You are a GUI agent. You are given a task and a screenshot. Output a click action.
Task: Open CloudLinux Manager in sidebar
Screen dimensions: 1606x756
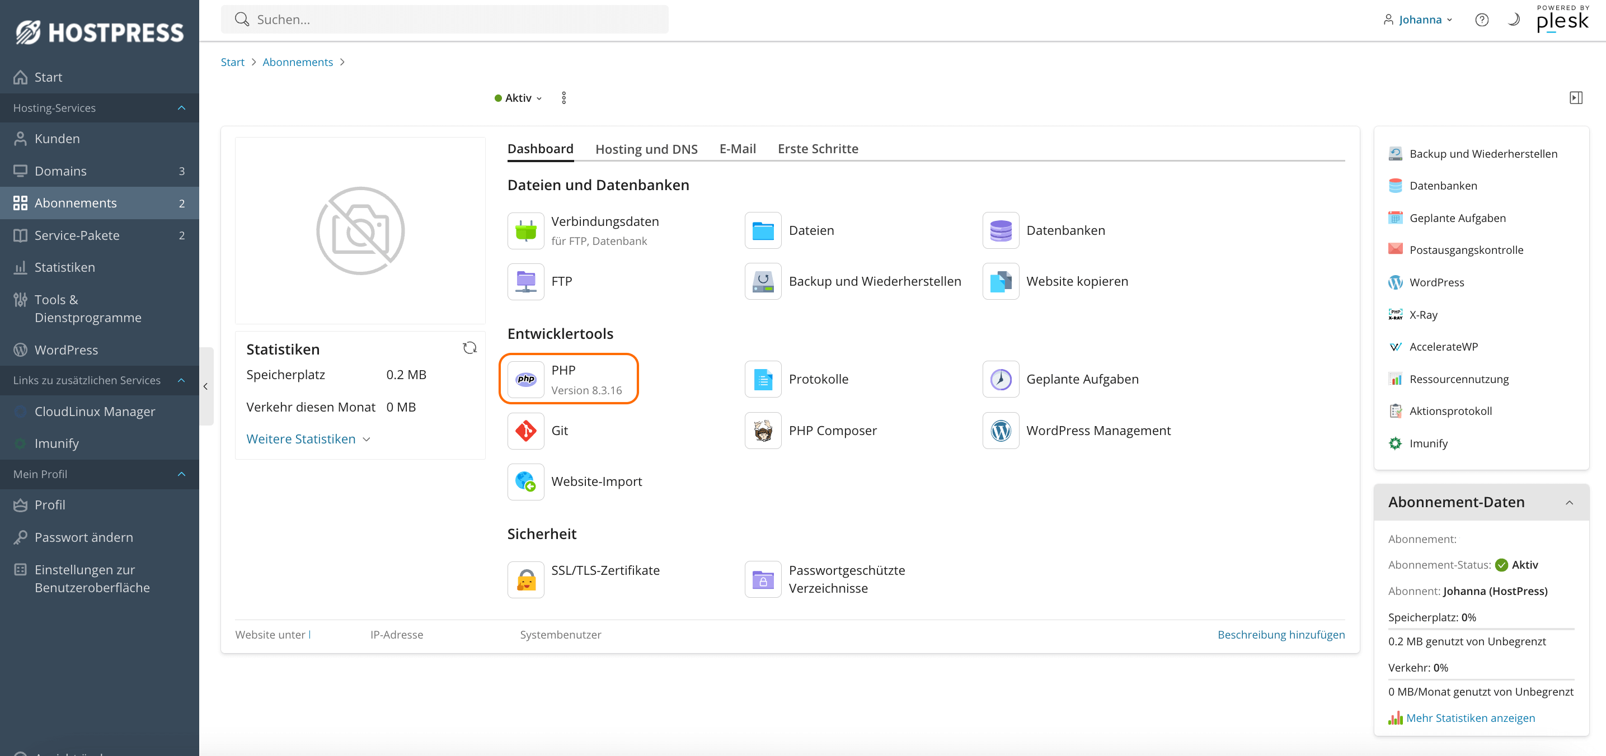coord(100,412)
